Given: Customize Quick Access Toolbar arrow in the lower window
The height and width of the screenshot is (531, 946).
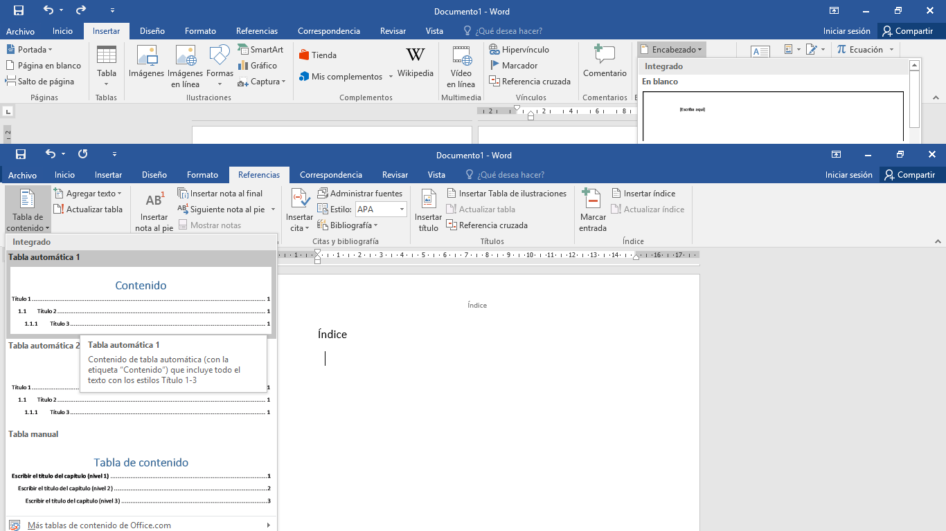Looking at the screenshot, I should pos(114,154).
